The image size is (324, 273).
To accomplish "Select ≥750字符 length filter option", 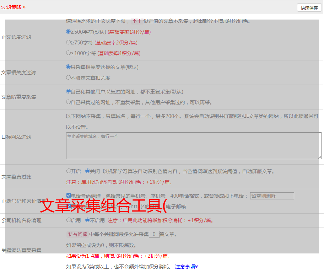I will [x=69, y=42].
